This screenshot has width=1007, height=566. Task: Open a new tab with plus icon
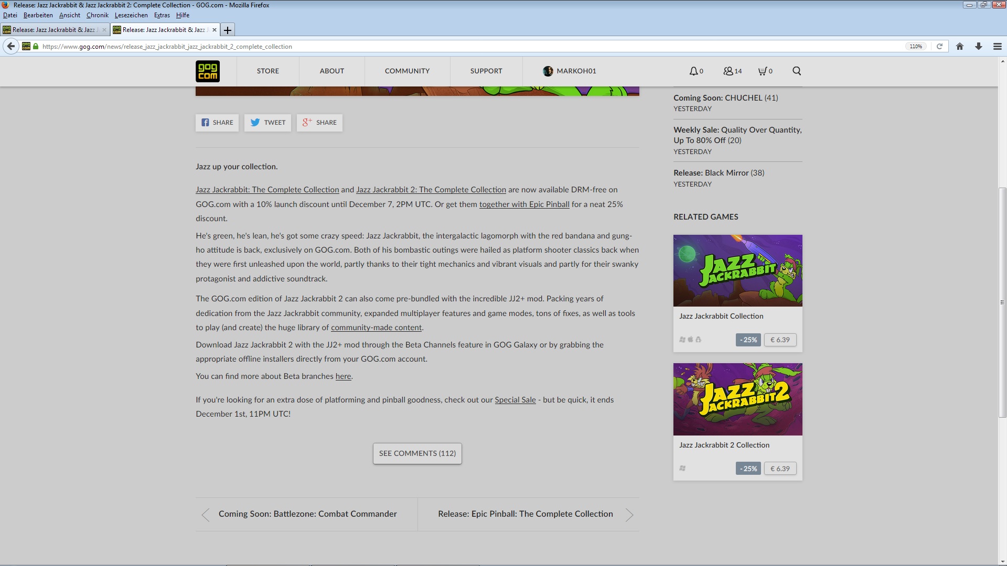(228, 30)
